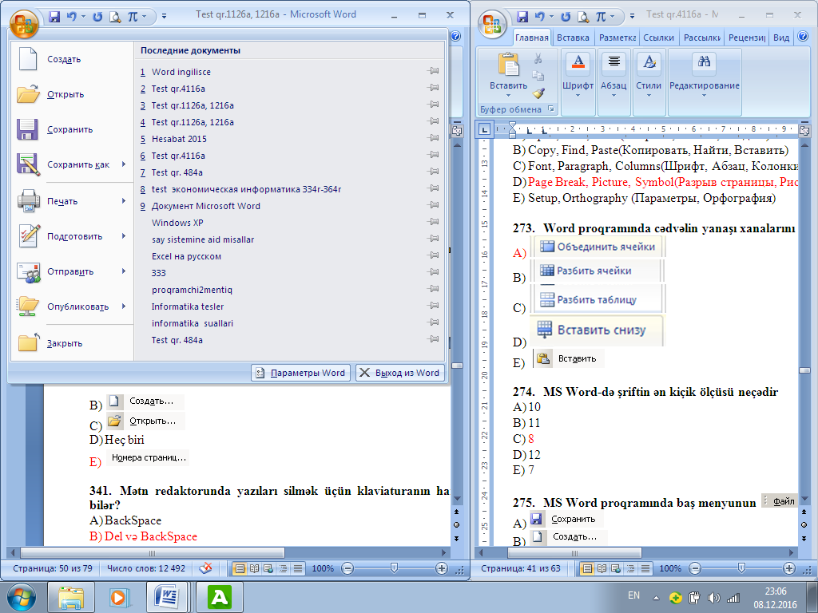Open Print Preview from the left window's quick access toolbar
This screenshot has width=818, height=613.
(x=115, y=17)
